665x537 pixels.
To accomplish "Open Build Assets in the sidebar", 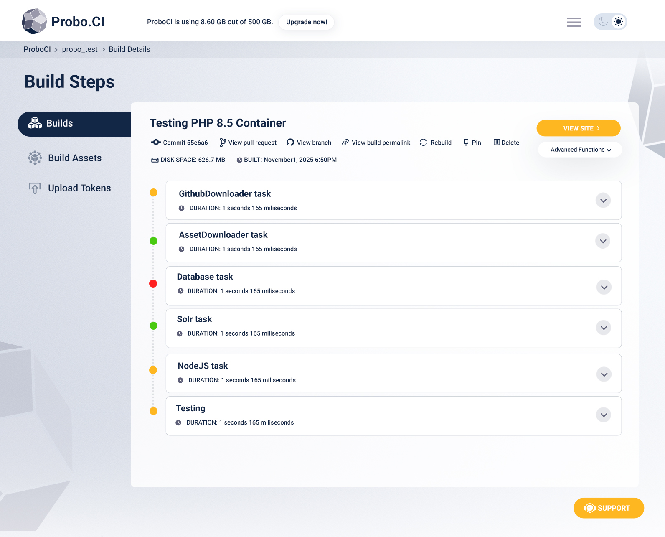I will pos(65,158).
